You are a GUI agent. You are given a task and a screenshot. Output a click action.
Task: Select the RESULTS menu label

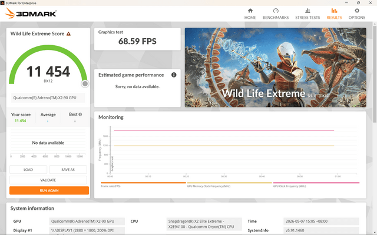coord(334,18)
